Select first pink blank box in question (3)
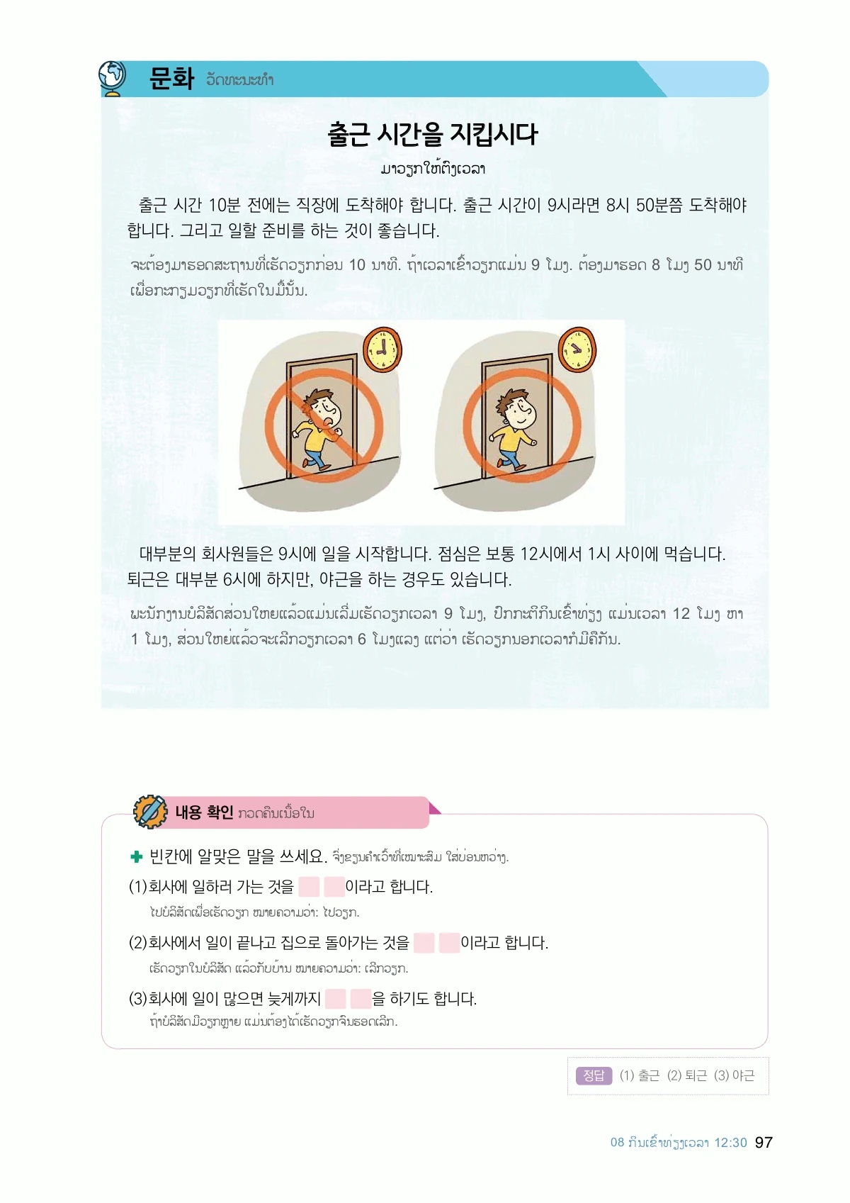 [336, 999]
